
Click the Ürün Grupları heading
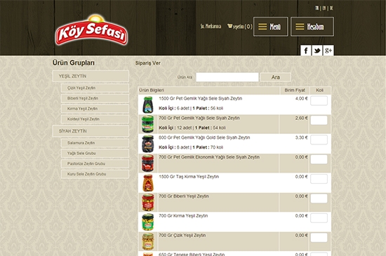click(74, 62)
